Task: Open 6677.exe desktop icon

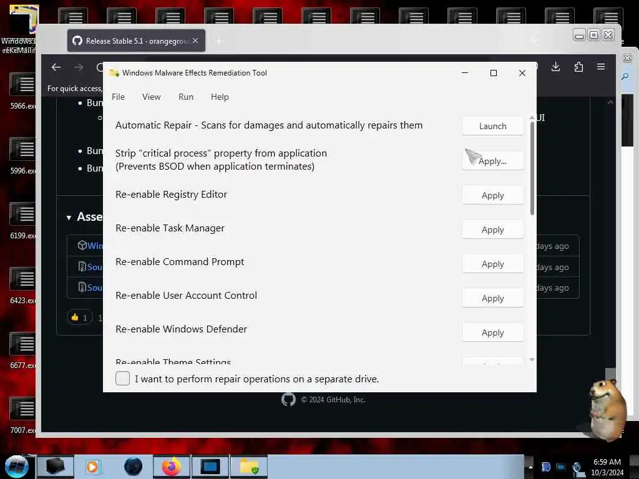Action: coord(23,351)
